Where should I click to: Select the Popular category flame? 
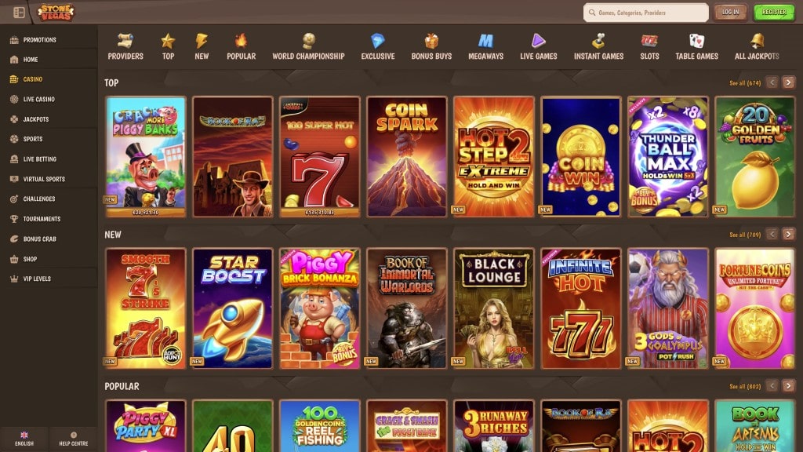coord(242,46)
